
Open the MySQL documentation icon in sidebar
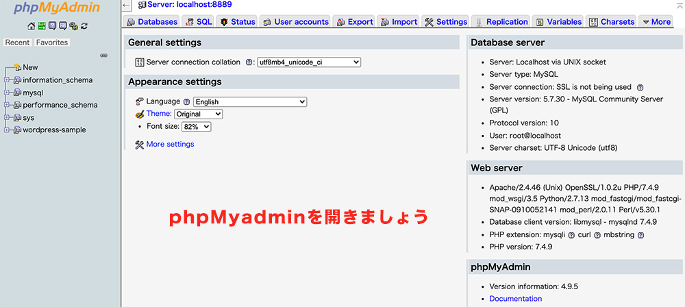tap(63, 26)
